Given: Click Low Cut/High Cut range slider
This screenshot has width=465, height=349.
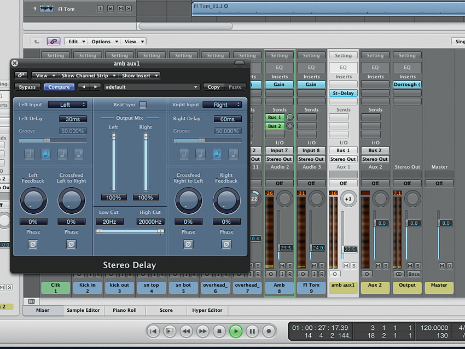Looking at the screenshot, I should (130, 231).
